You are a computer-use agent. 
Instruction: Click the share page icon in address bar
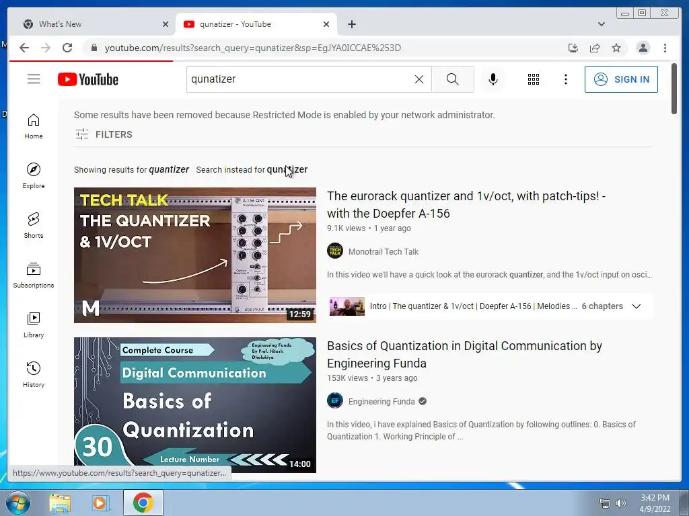(x=595, y=48)
